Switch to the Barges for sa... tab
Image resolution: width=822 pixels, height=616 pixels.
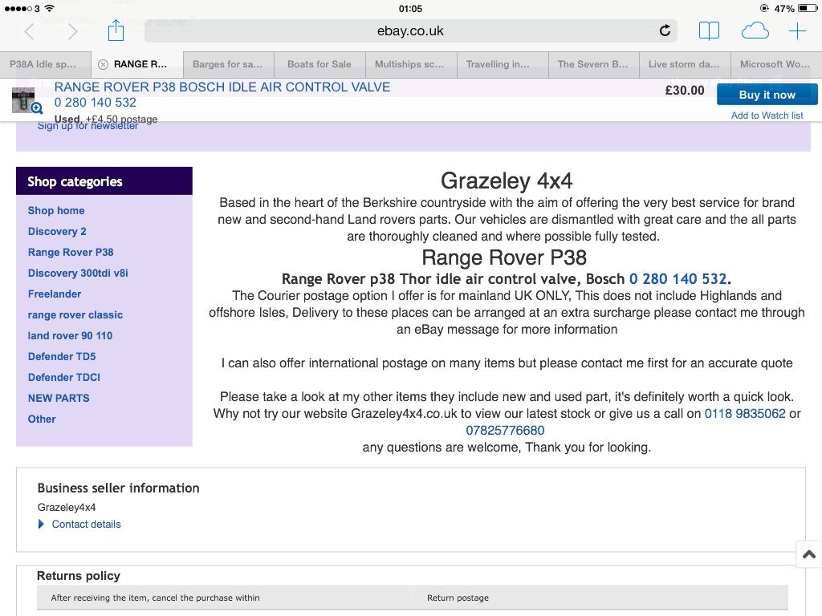point(227,64)
